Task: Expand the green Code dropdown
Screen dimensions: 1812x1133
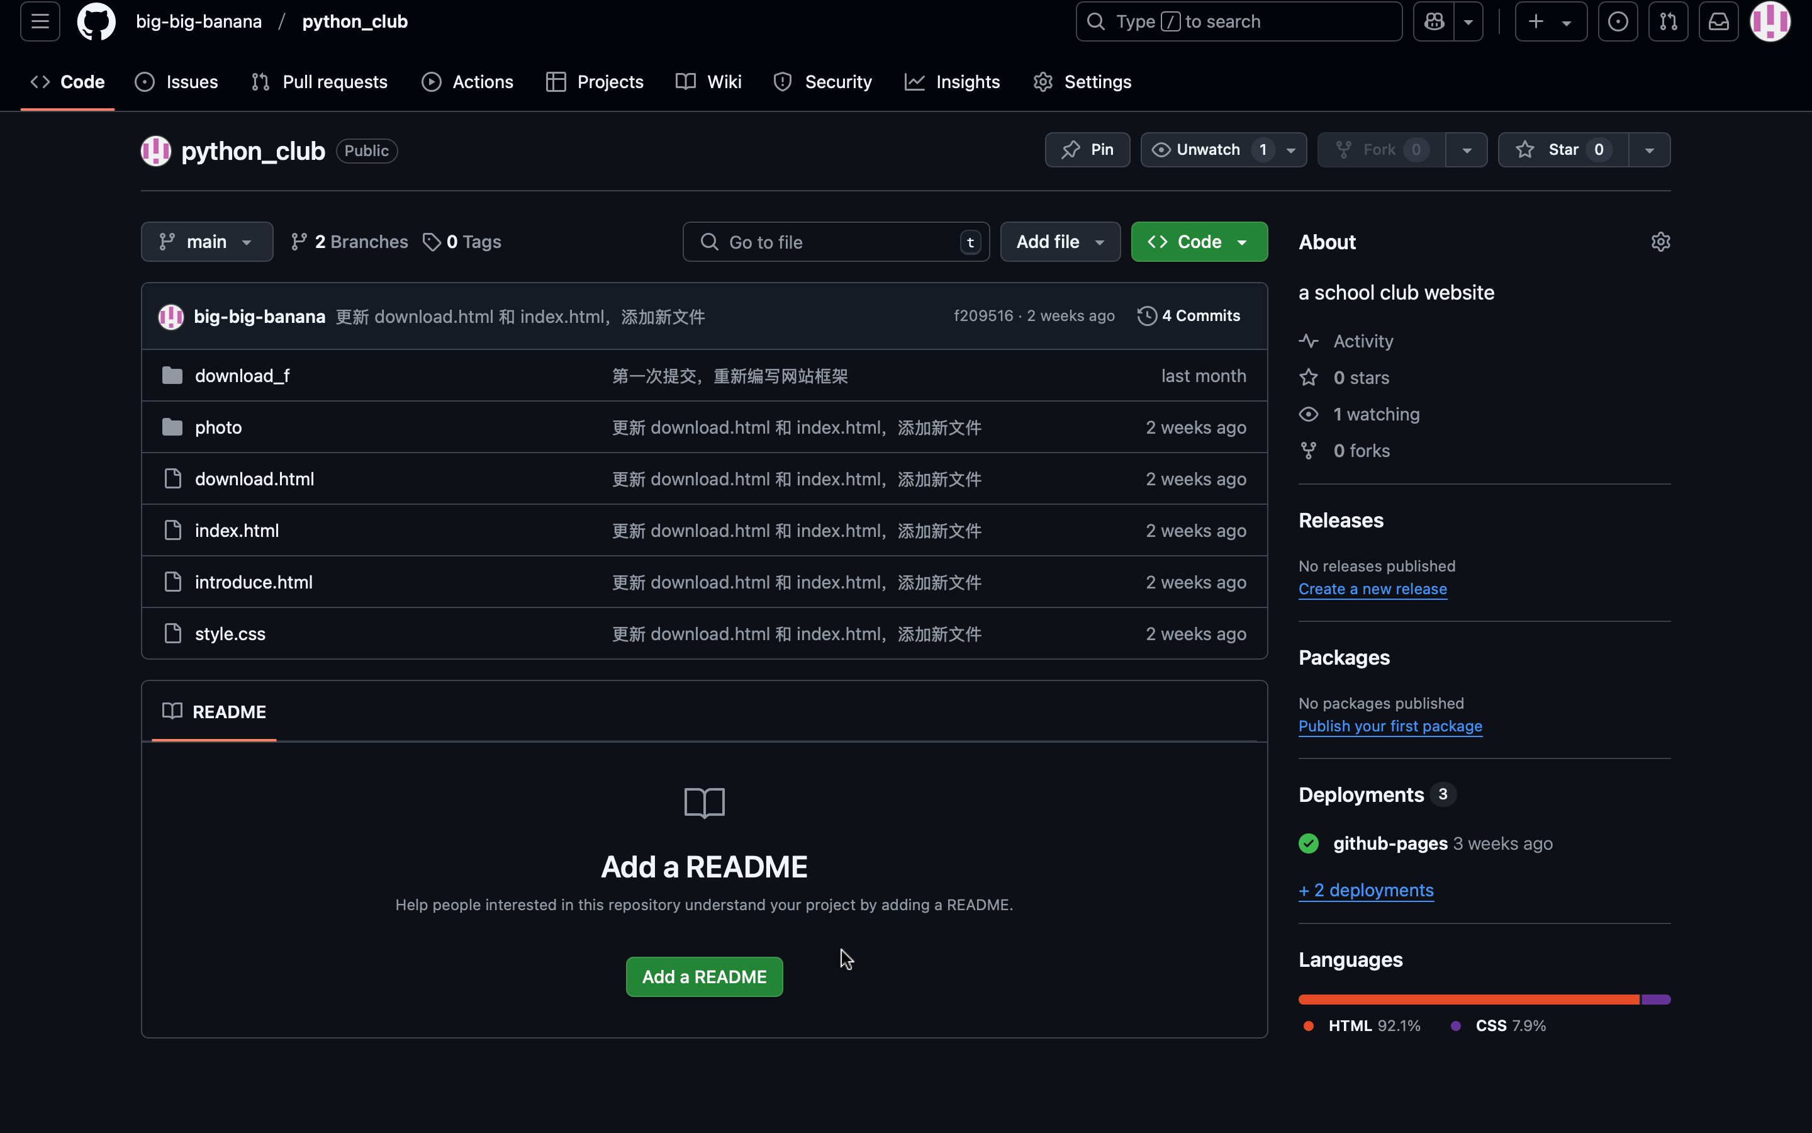Action: pos(1199,241)
